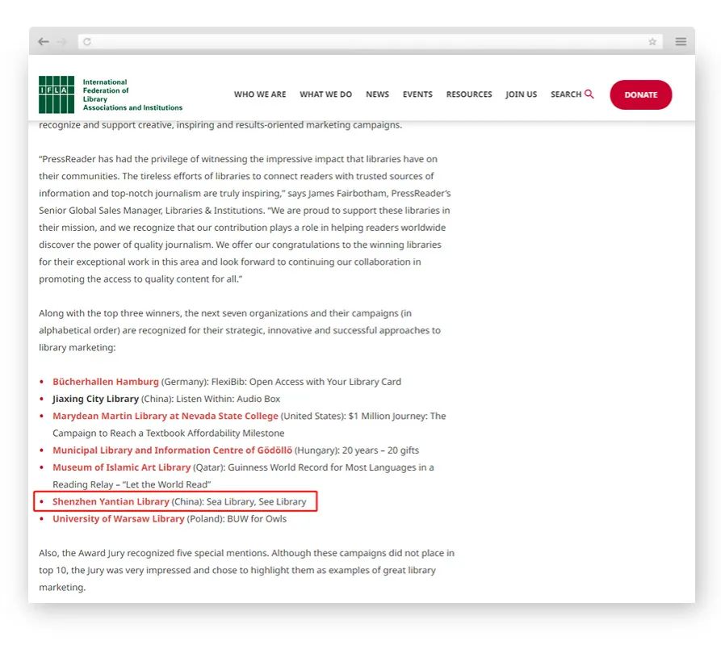
Task: Open the EVENTS menu item
Action: click(x=417, y=94)
